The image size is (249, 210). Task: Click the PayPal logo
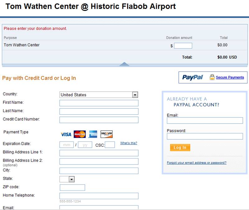click(192, 77)
